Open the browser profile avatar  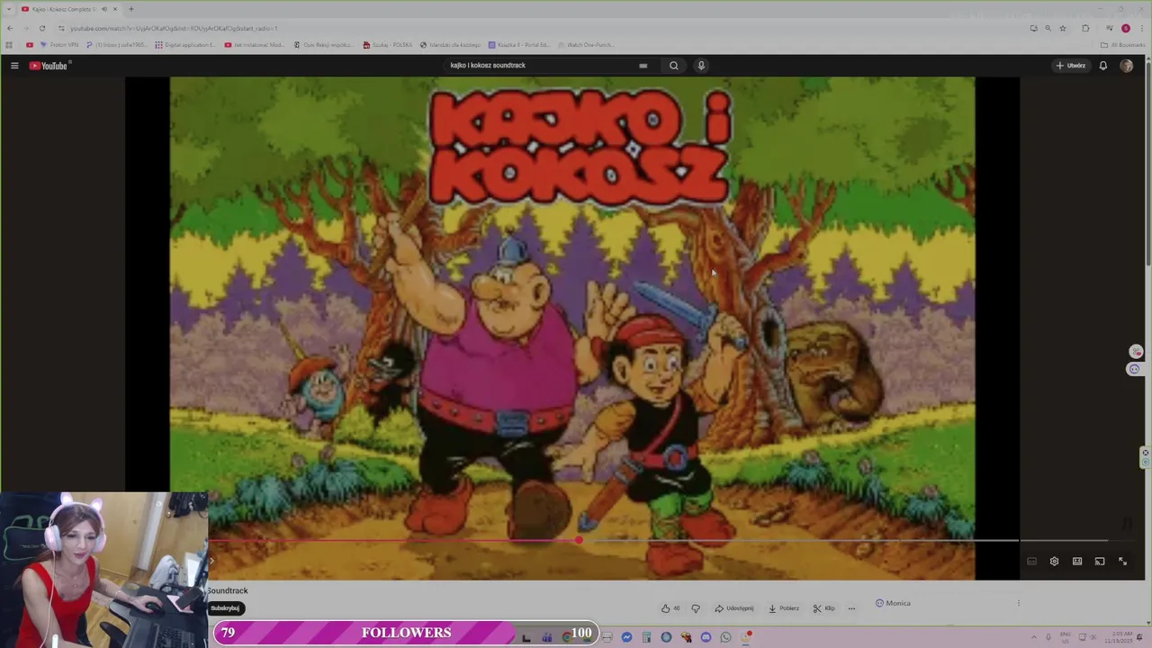[1125, 28]
